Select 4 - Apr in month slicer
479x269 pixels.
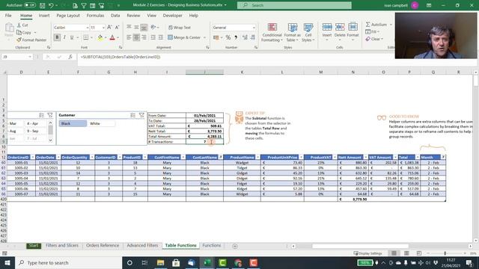[35, 123]
